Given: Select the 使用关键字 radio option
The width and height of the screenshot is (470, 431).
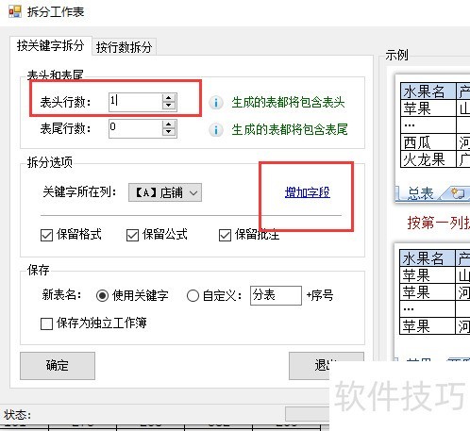Looking at the screenshot, I should click(x=102, y=295).
